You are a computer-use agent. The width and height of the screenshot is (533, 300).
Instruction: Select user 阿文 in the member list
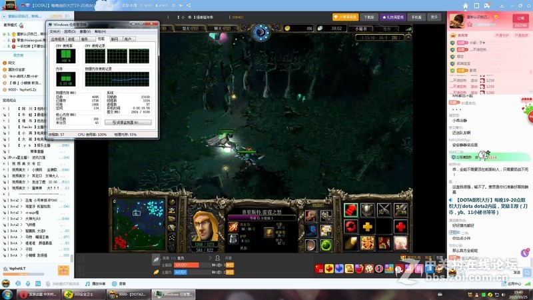(x=11, y=63)
